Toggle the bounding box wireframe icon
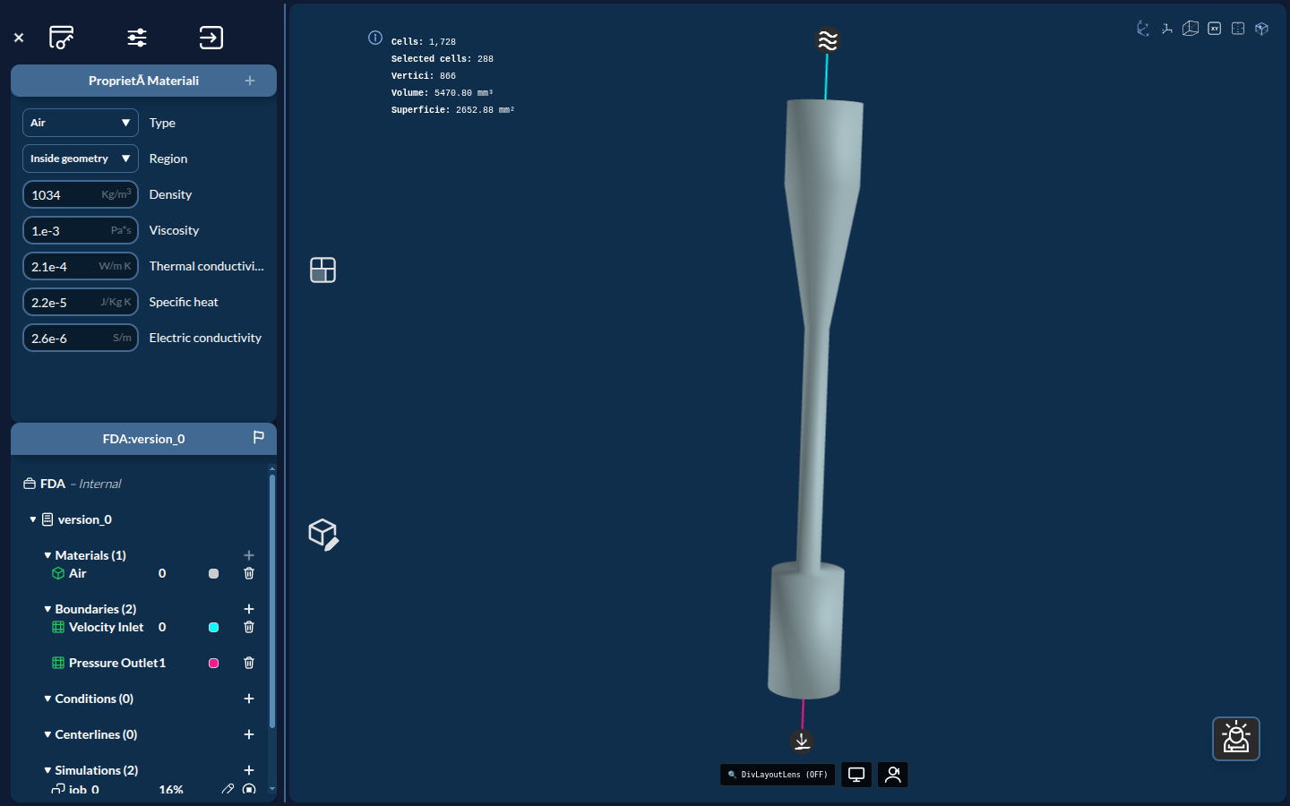The height and width of the screenshot is (806, 1290). pos(1191,29)
